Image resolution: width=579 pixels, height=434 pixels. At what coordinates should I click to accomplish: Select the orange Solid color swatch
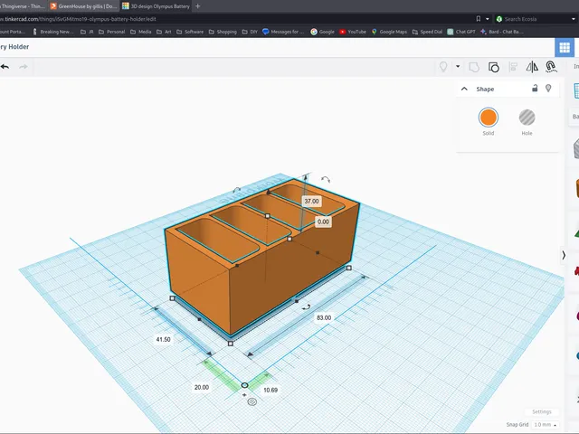[489, 118]
